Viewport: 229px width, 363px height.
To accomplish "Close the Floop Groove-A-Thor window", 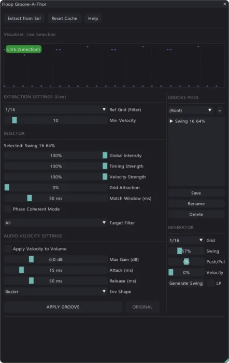I will [x=225, y=4].
